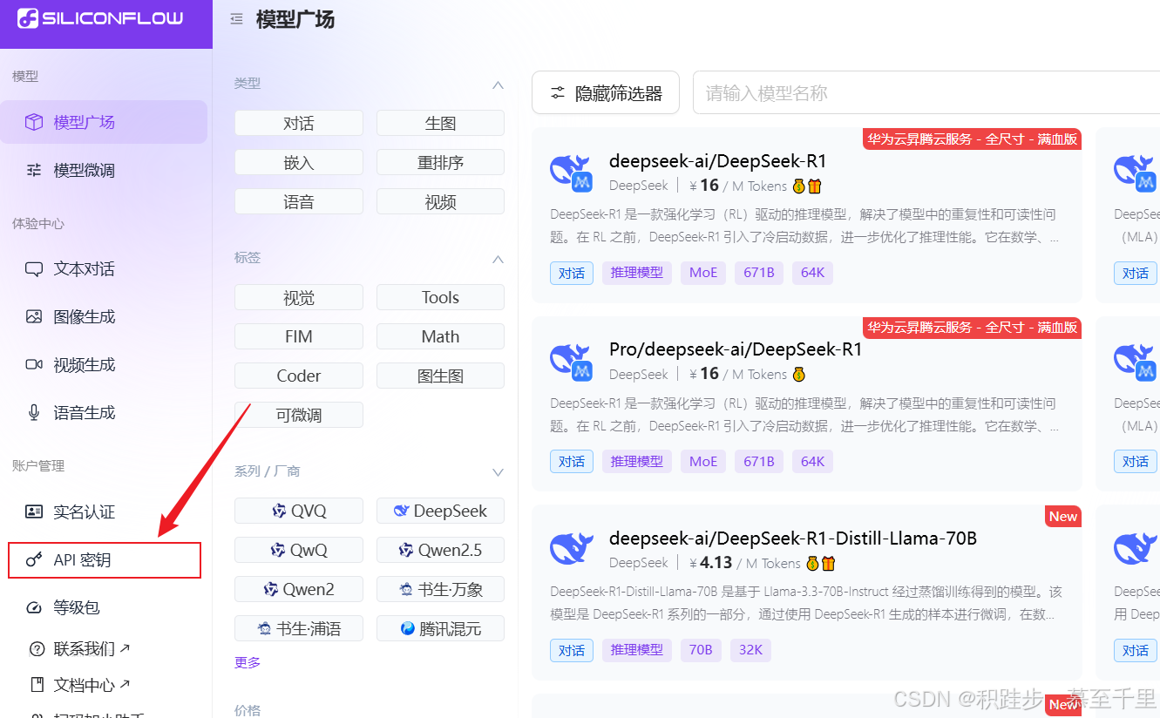Screen dimensions: 1160x718
Task: Select the Coder tag filter
Action: [x=299, y=376]
